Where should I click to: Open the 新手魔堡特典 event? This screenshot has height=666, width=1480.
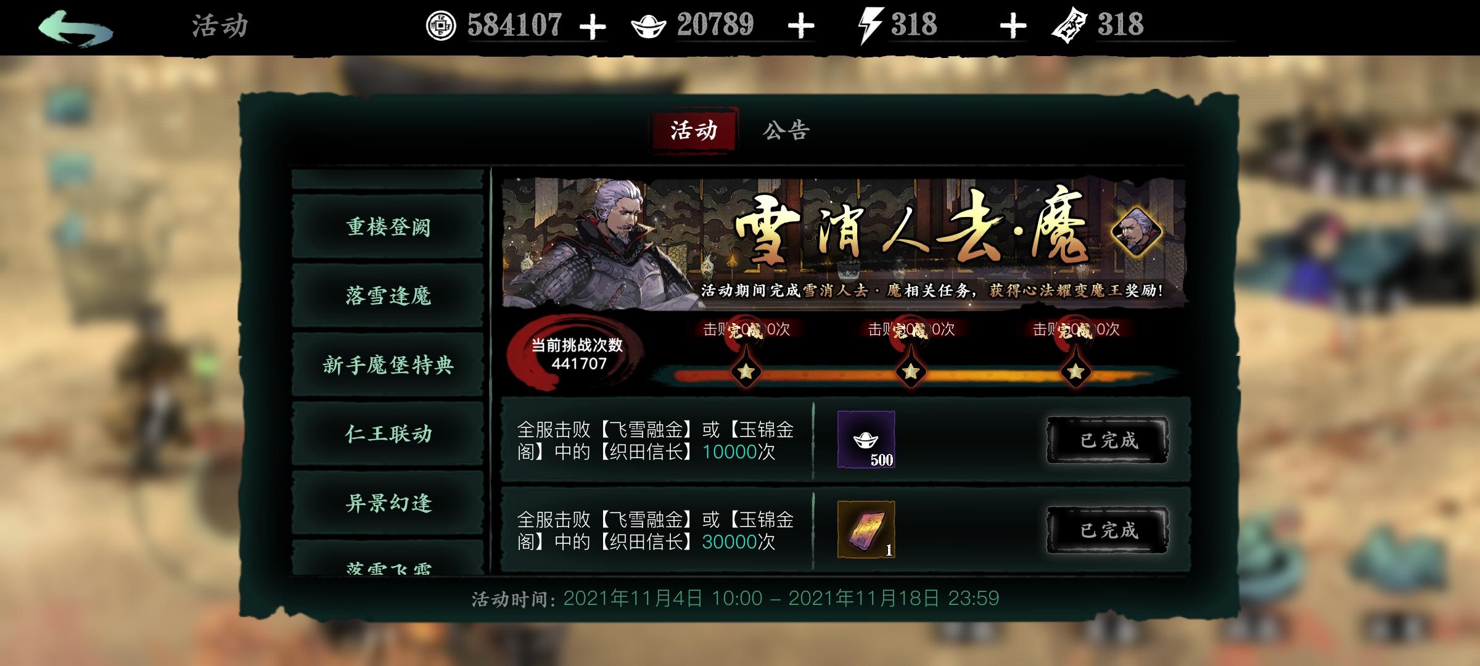pyautogui.click(x=388, y=365)
